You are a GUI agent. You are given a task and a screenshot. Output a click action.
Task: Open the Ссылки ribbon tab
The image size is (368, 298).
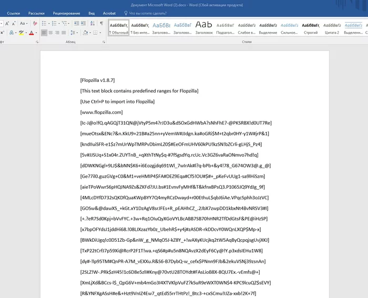[x=13, y=13]
